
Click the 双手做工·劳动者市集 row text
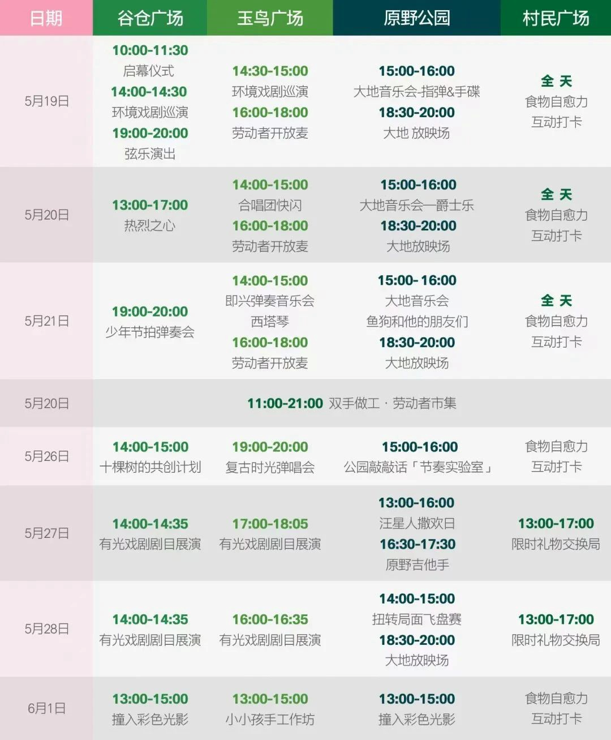392,403
